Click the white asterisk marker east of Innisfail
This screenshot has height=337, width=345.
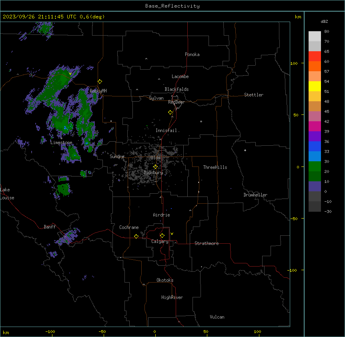point(201,121)
